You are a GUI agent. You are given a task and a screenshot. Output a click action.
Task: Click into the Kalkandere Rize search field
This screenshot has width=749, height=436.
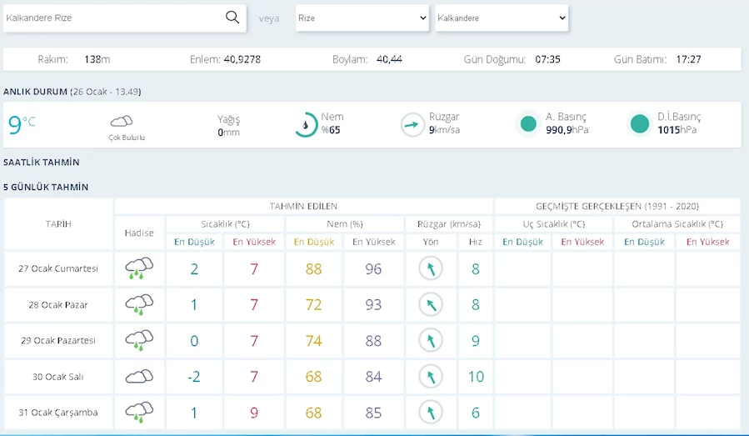coord(113,18)
